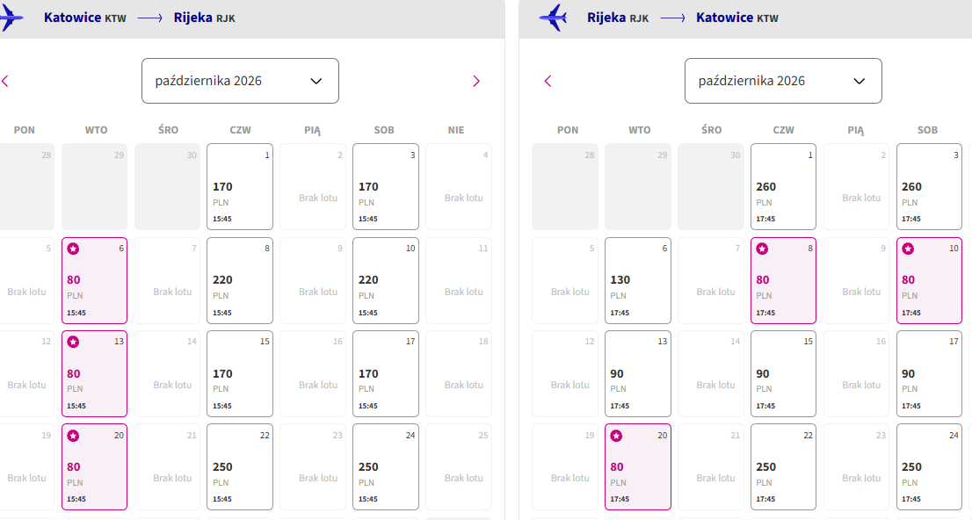
Task: Click star badge on October 8 return fare
Action: coord(763,249)
